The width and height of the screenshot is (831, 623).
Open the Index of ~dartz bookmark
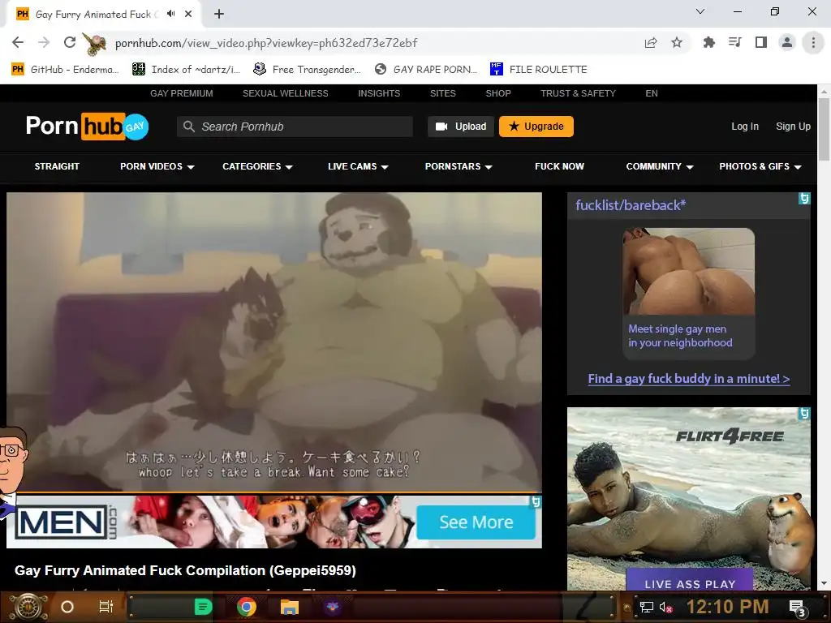186,69
